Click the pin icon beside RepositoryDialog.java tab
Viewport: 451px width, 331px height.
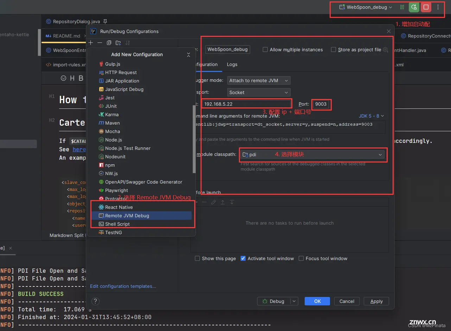pos(105,21)
